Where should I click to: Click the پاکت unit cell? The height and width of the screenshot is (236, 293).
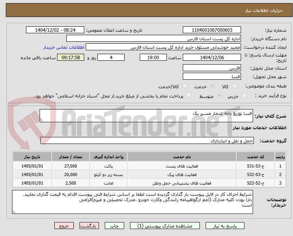pos(108,166)
